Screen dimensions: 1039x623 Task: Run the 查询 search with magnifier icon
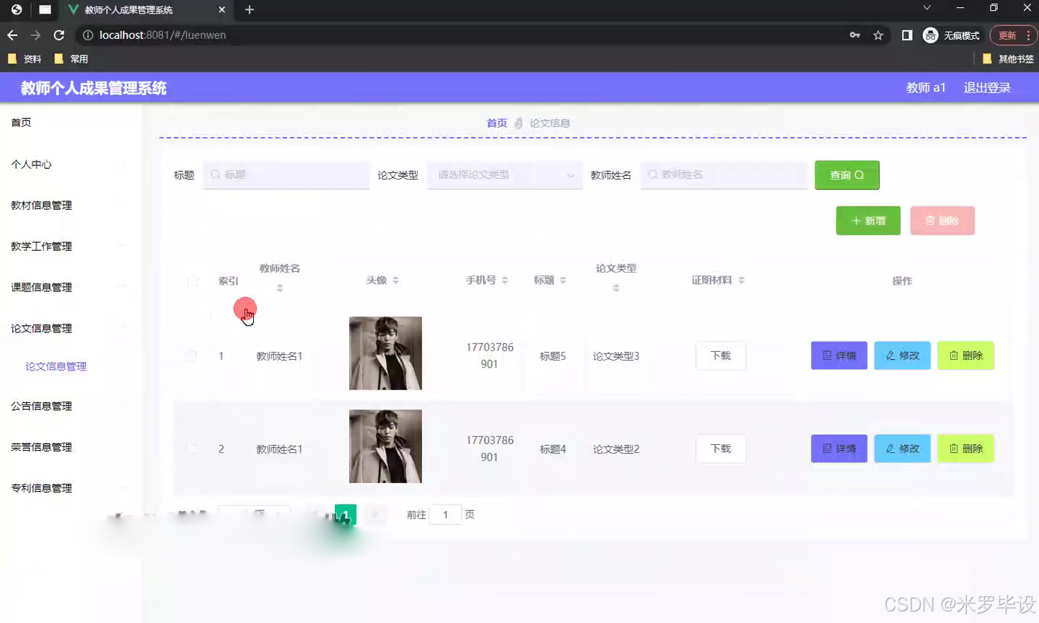click(x=846, y=174)
